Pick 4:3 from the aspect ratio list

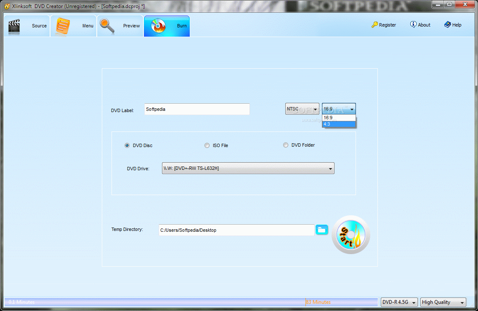[x=339, y=124]
